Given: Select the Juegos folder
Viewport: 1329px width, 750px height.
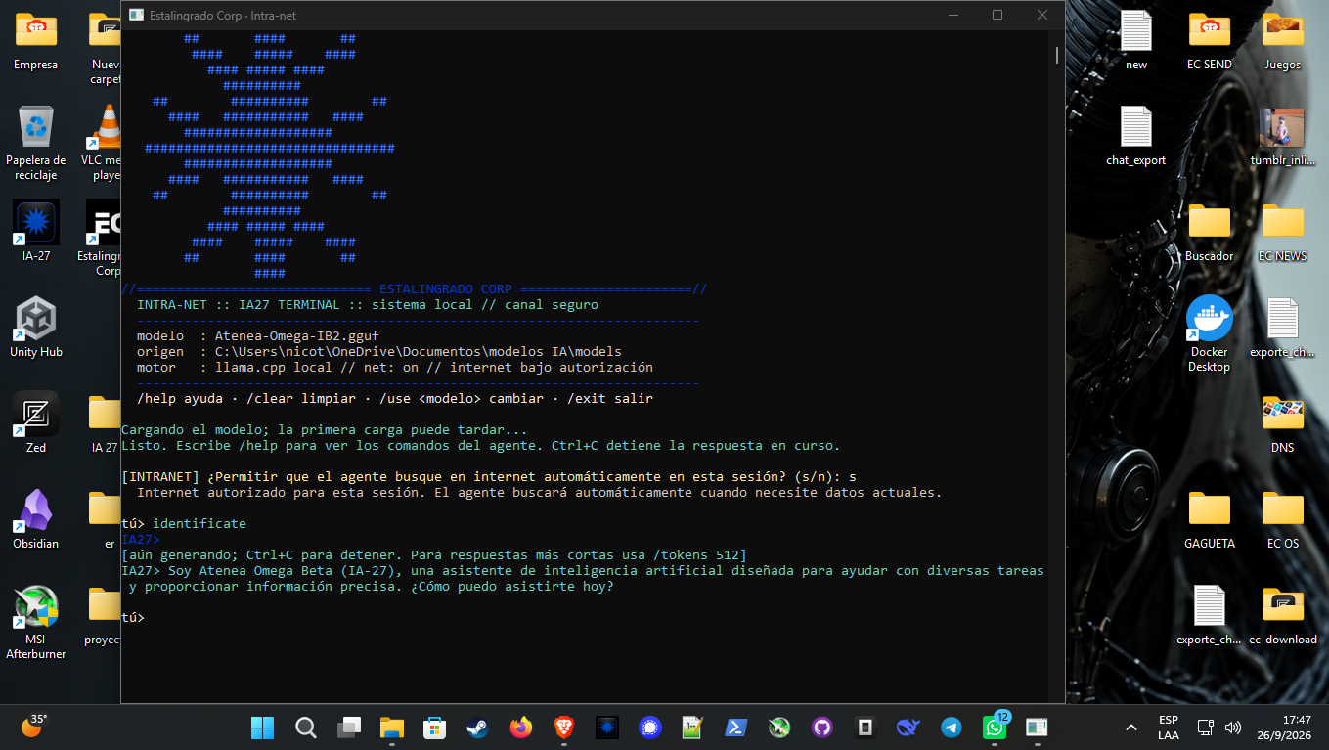Looking at the screenshot, I should click(1283, 40).
